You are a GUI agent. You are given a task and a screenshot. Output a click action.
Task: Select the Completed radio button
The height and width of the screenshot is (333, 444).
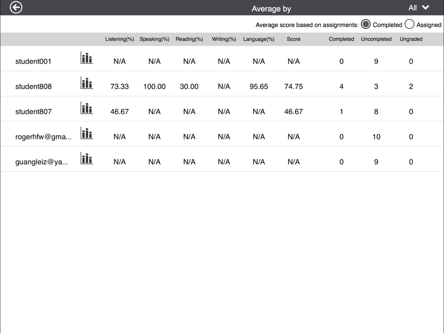(x=365, y=24)
